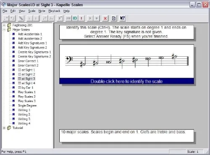Screen dimensions: 210x155
Task: Select the Play Scales 3 lesson
Action: click(x=27, y=101)
